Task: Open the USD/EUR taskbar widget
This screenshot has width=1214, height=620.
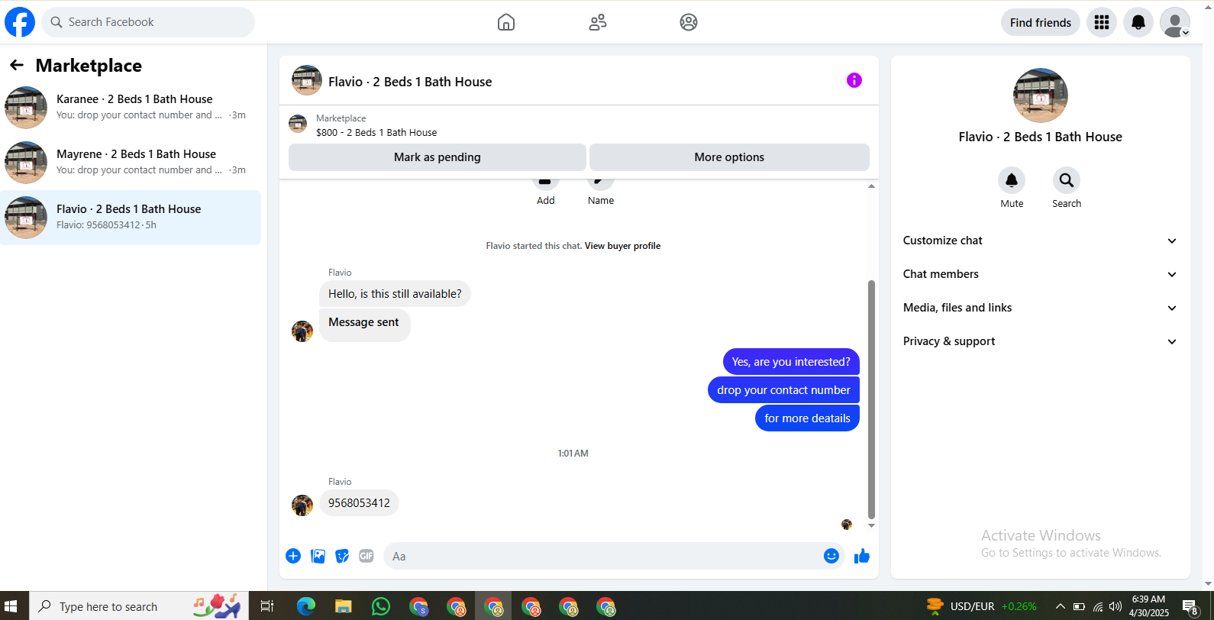Action: [x=981, y=606]
